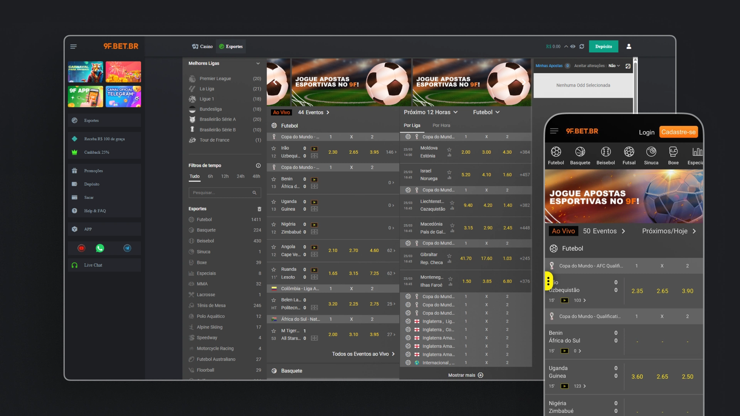This screenshot has width=740, height=416.
Task: Open mobile Próximos/Hoje arrow
Action: pyautogui.click(x=694, y=231)
